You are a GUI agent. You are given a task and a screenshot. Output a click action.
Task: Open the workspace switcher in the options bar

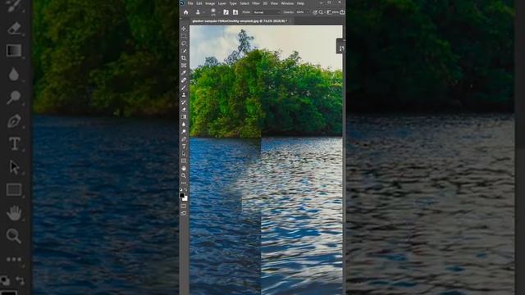[330, 12]
